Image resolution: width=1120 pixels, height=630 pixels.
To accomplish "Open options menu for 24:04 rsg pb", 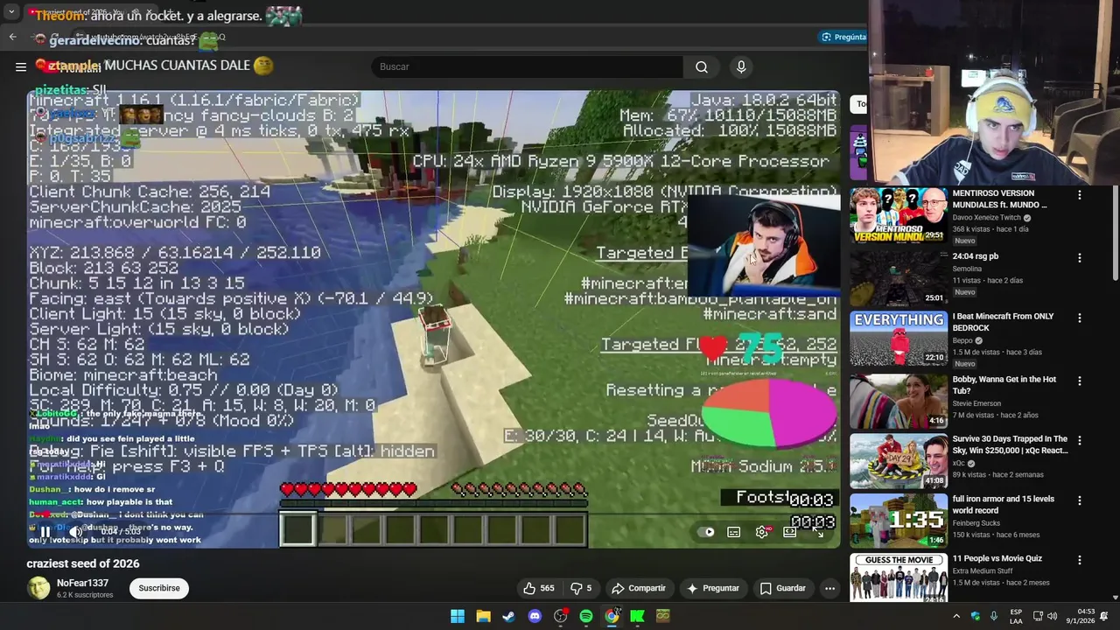I will point(1079,258).
